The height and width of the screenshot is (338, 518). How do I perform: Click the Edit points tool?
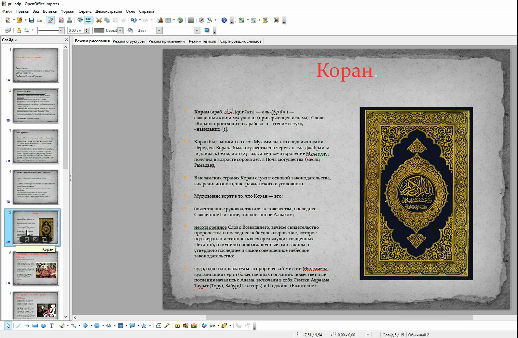[x=159, y=326]
